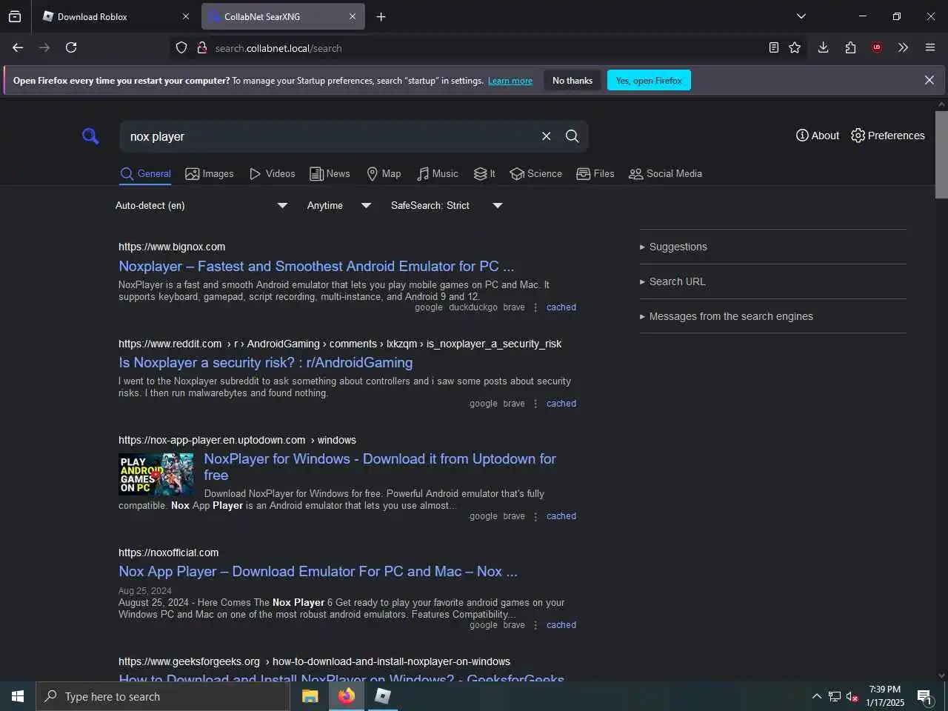Open the Extensions puzzle icon
Image resolution: width=948 pixels, height=711 pixels.
(x=850, y=47)
